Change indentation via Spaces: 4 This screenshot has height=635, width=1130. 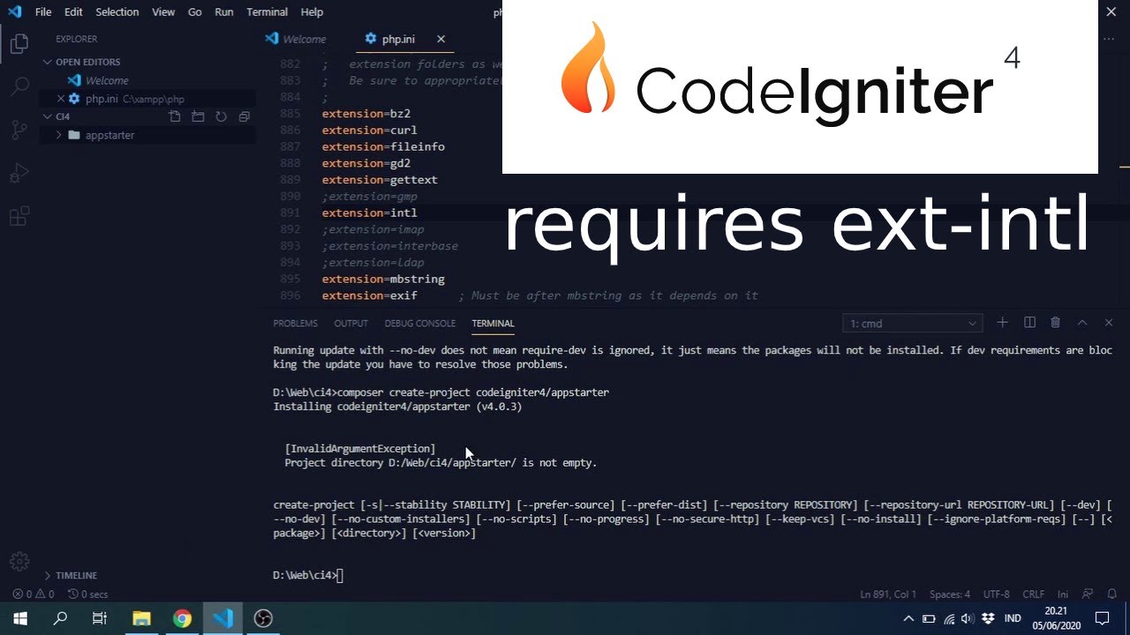[x=949, y=594]
